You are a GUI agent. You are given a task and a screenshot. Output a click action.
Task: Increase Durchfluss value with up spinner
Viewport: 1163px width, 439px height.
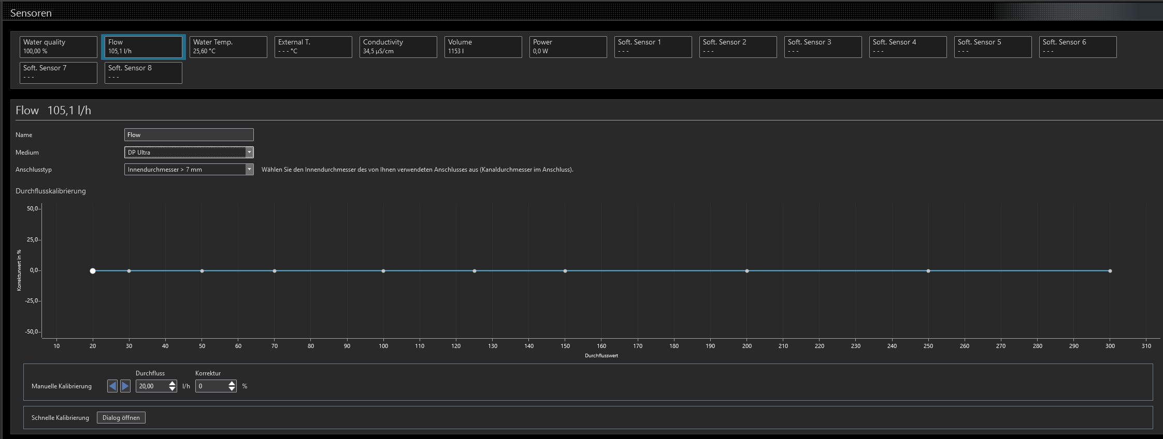point(173,383)
